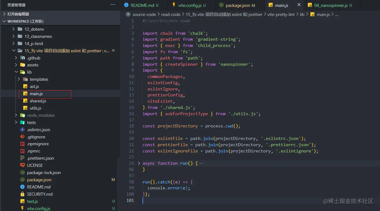The width and height of the screenshot is (380, 211).
Task: Click the license icon beside LICENSE
Action: pos(22,165)
